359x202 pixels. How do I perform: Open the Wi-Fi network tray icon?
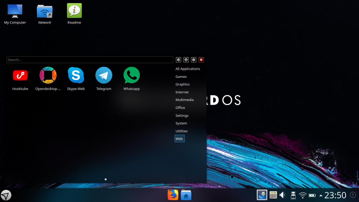(x=303, y=195)
